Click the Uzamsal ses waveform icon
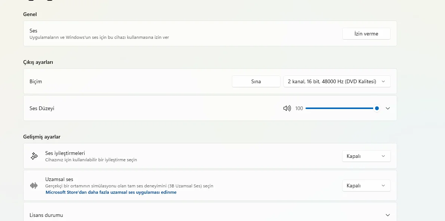The image size is (445, 221). 34,186
